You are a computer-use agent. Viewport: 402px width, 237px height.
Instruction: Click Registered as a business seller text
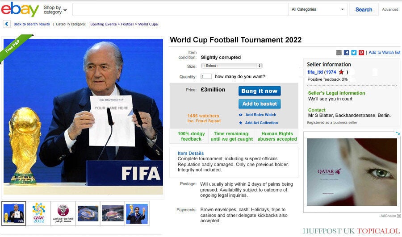coord(332,123)
